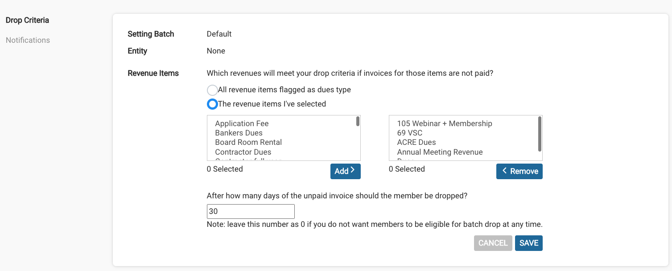This screenshot has height=271, width=672.
Task: Open the Notifications section
Action: click(28, 40)
